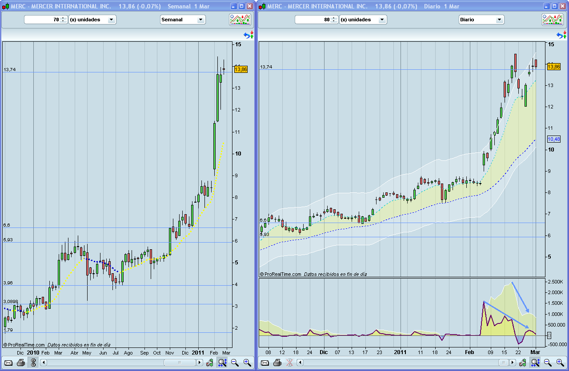
Task: Zoom out the daily chart
Action: coord(548,363)
